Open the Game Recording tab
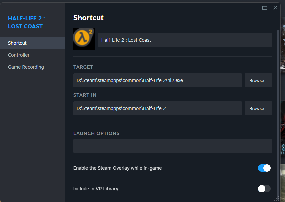The height and width of the screenshot is (202, 285). point(26,67)
